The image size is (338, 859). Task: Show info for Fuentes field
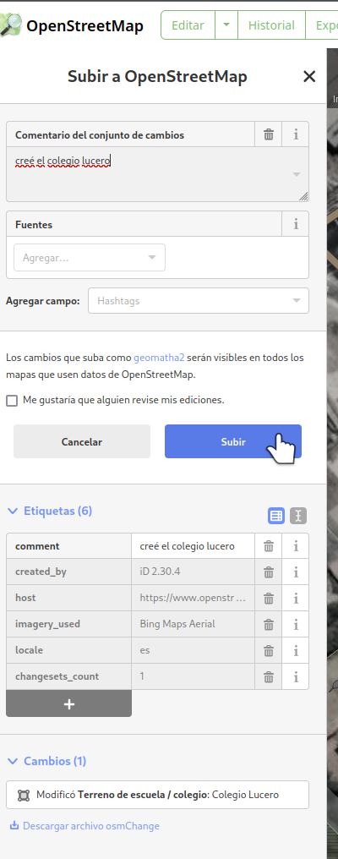(296, 224)
